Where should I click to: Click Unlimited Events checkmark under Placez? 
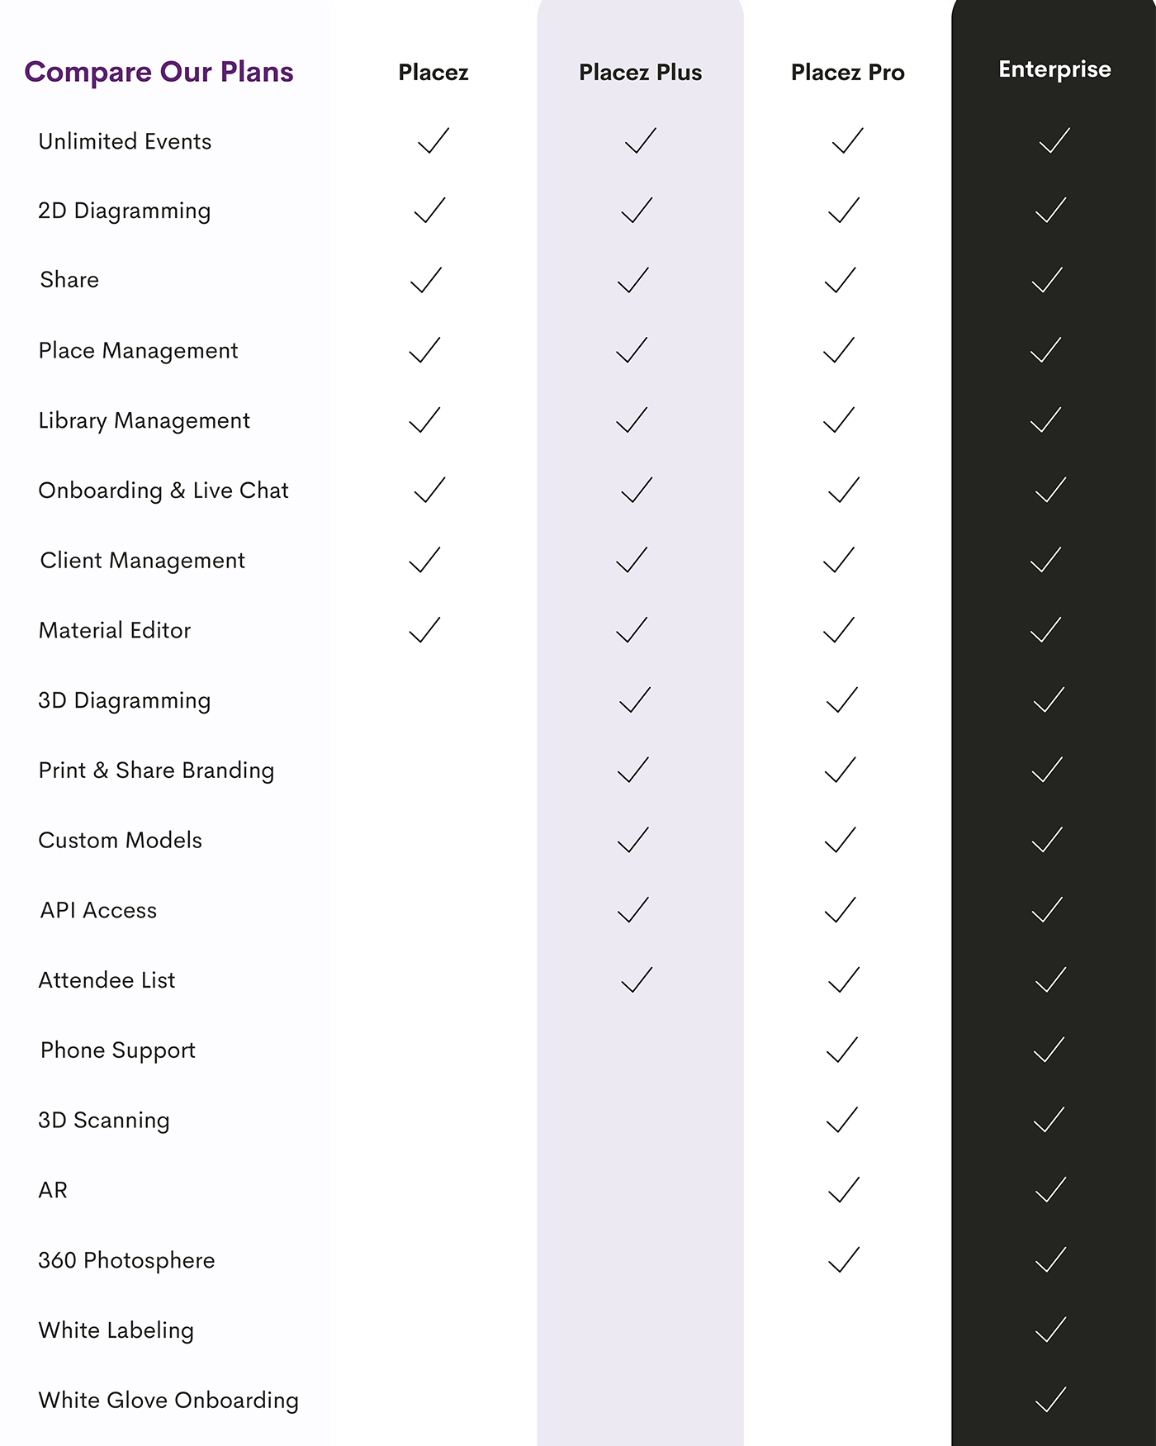[x=433, y=140]
